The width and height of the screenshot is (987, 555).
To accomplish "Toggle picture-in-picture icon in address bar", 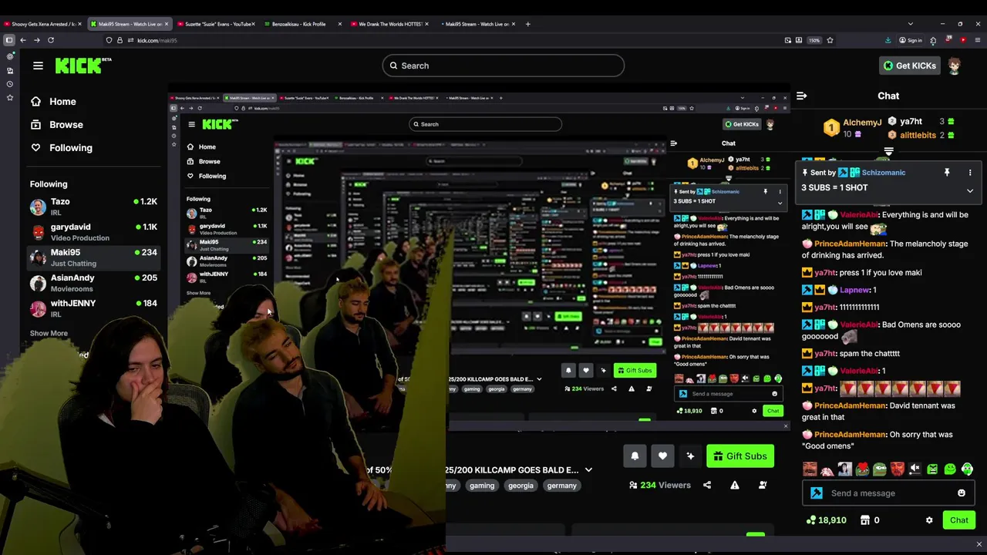I will coord(787,40).
